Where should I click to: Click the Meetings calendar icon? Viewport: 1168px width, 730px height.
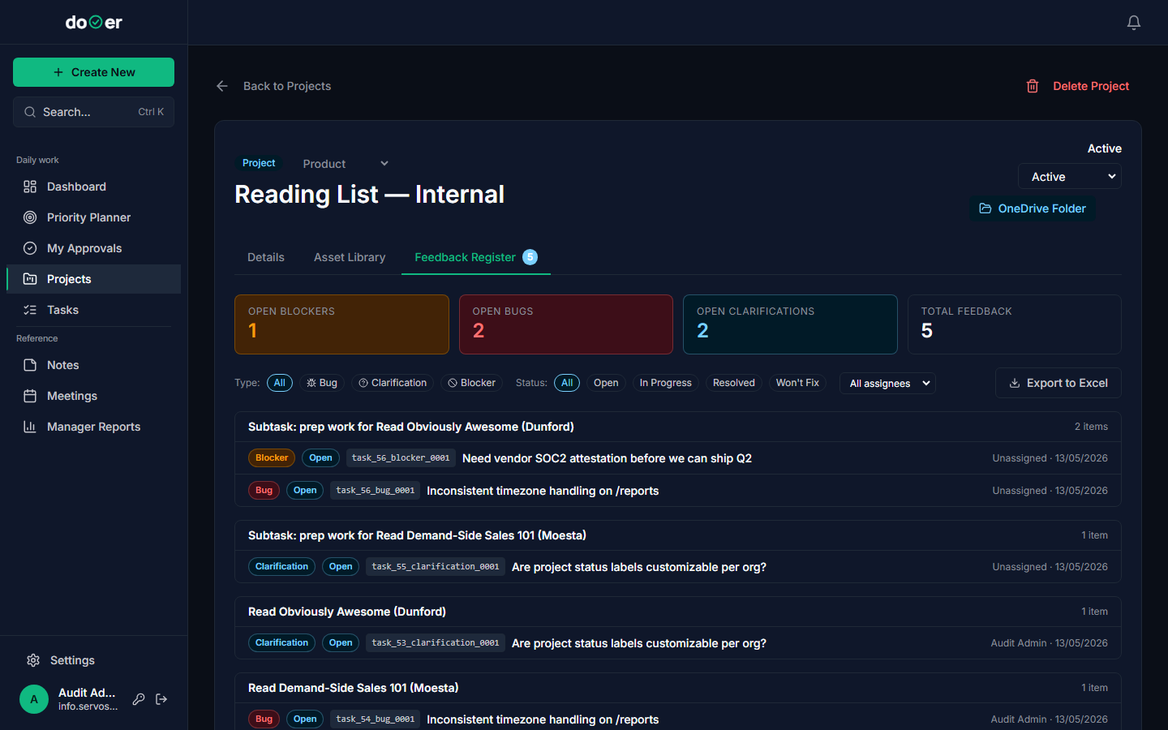click(30, 396)
